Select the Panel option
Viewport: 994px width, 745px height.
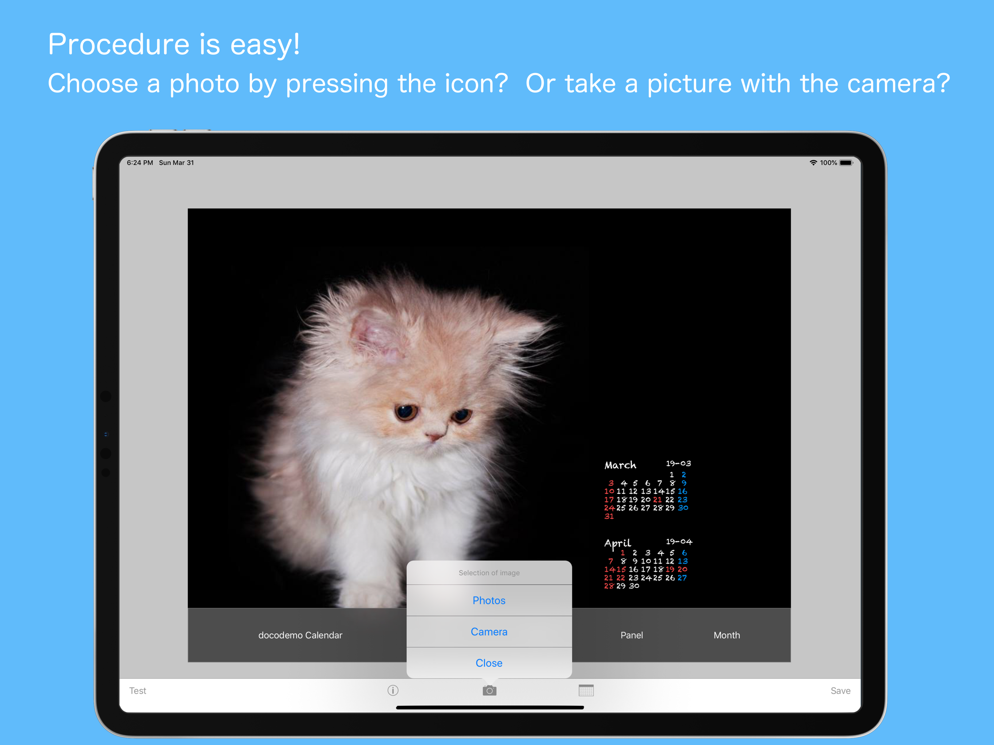(631, 635)
